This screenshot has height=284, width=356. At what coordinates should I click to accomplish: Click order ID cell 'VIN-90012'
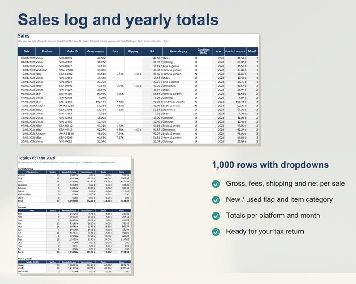(72, 141)
